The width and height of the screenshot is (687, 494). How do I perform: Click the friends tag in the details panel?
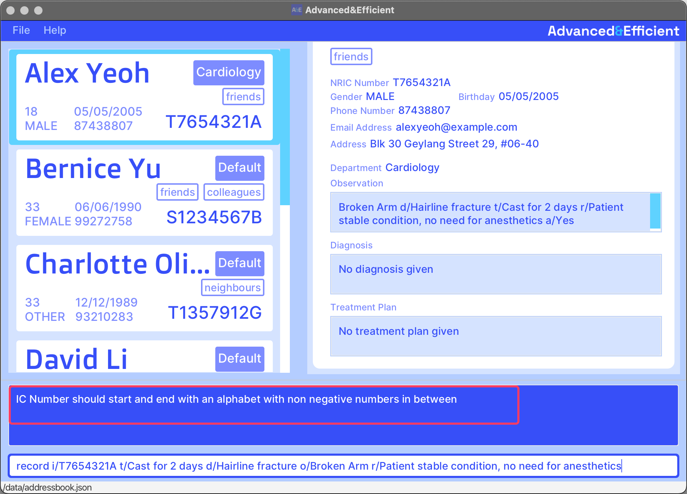pos(351,56)
